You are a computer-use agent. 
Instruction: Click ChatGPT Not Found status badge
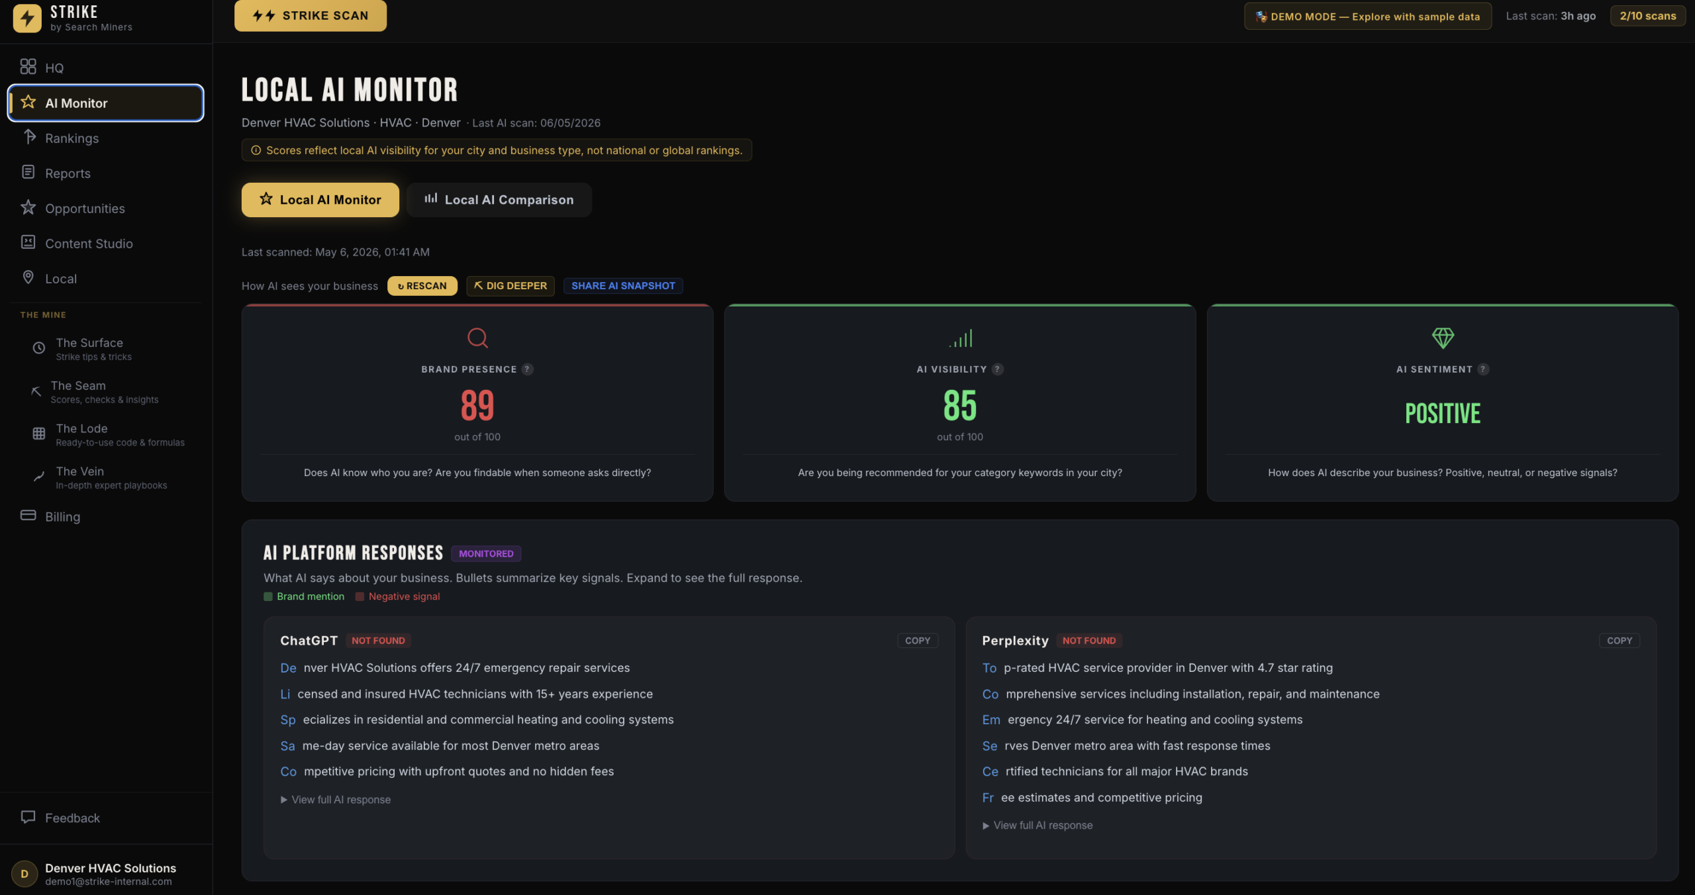click(x=378, y=641)
